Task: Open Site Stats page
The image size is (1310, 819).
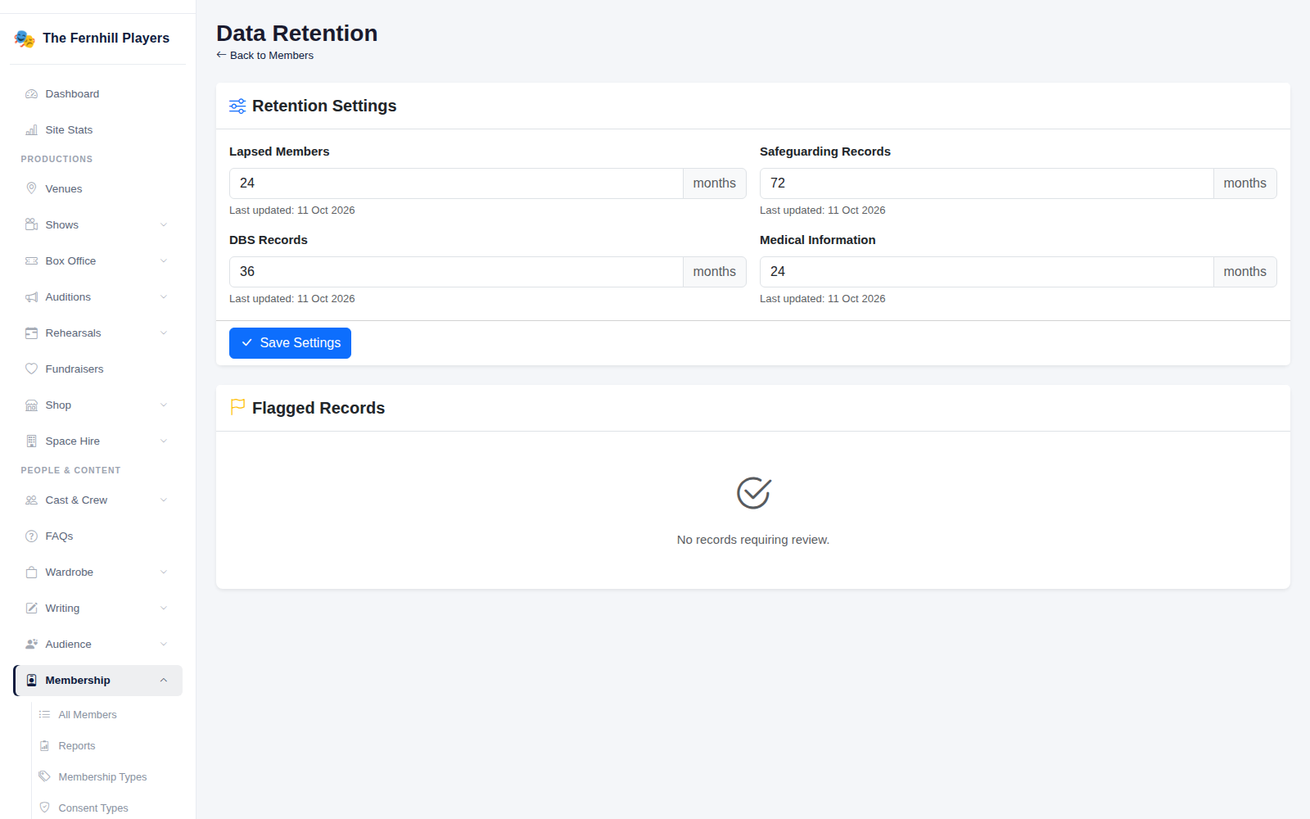Action: tap(97, 130)
